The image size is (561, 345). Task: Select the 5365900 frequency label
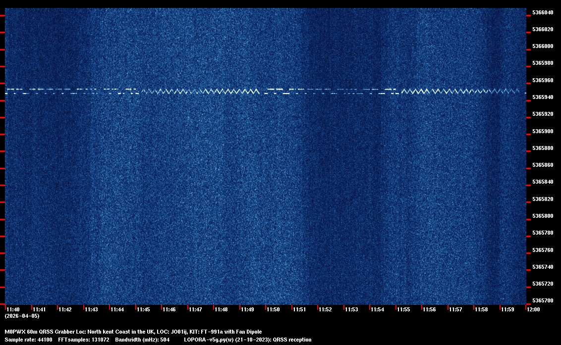543,131
